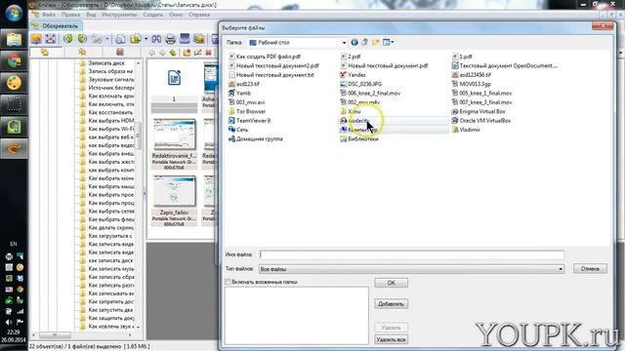Click the green Refresh icon in browser toolbar
The width and height of the screenshot is (625, 351).
(173, 53)
